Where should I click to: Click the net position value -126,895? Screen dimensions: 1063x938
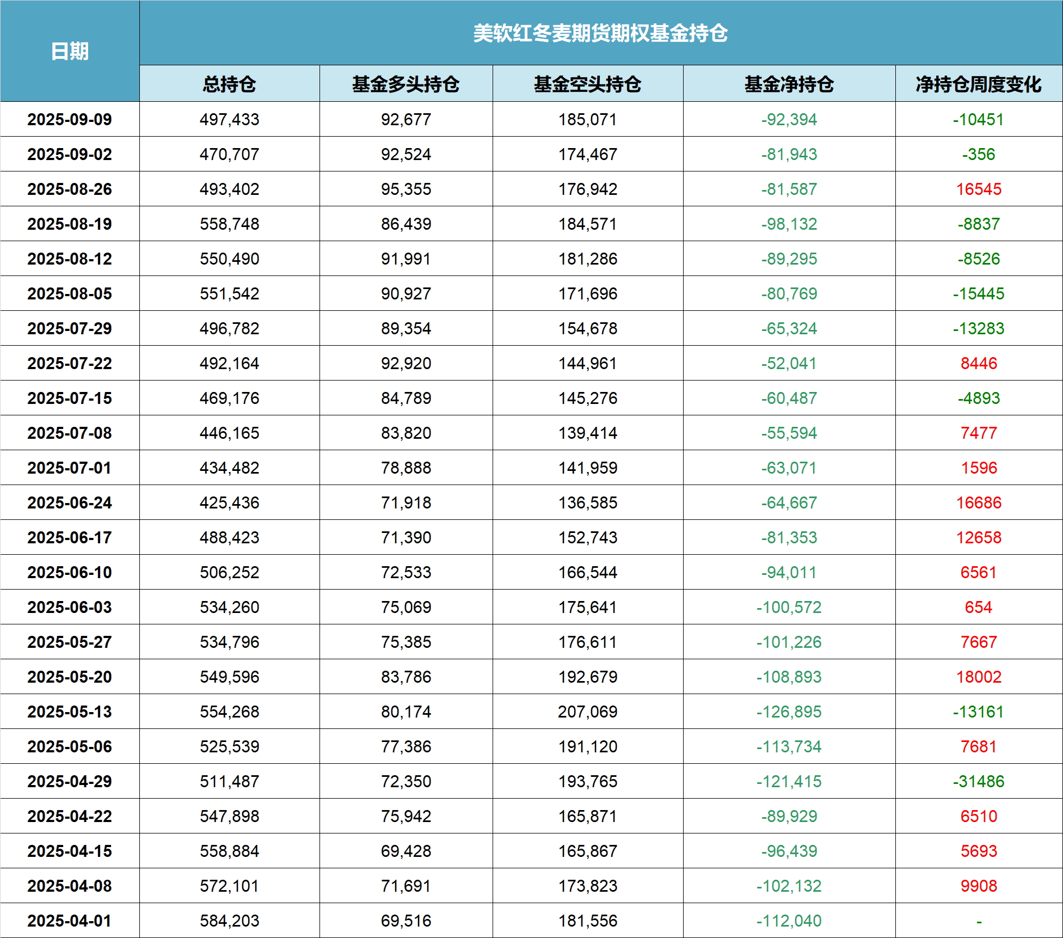(x=789, y=712)
